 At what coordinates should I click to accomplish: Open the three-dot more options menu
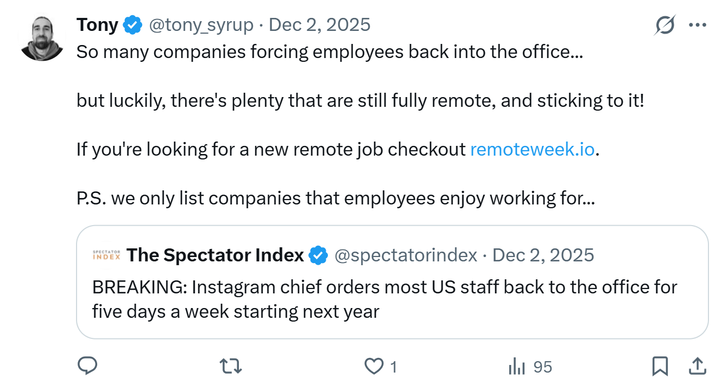pyautogui.click(x=697, y=25)
